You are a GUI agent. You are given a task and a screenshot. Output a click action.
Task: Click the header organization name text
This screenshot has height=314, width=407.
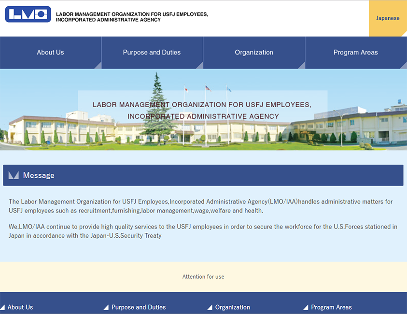pos(132,17)
